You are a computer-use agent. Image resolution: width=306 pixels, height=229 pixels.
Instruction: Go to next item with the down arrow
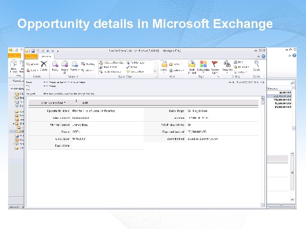coord(53,51)
